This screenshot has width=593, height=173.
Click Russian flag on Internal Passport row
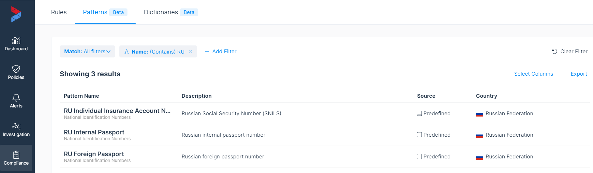point(479,135)
